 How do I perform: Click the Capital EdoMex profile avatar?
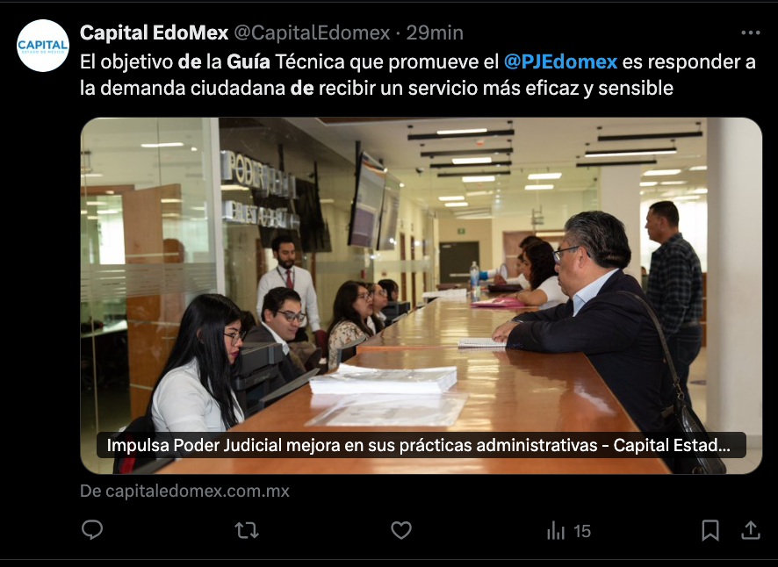pyautogui.click(x=43, y=46)
